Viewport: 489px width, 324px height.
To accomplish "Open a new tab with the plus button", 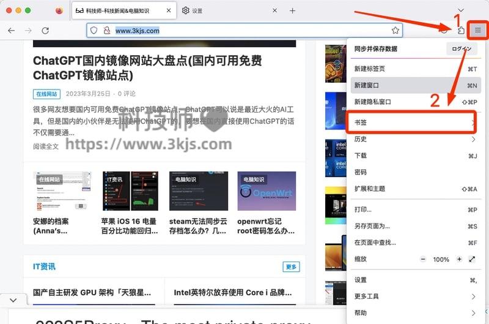I will tap(292, 10).
